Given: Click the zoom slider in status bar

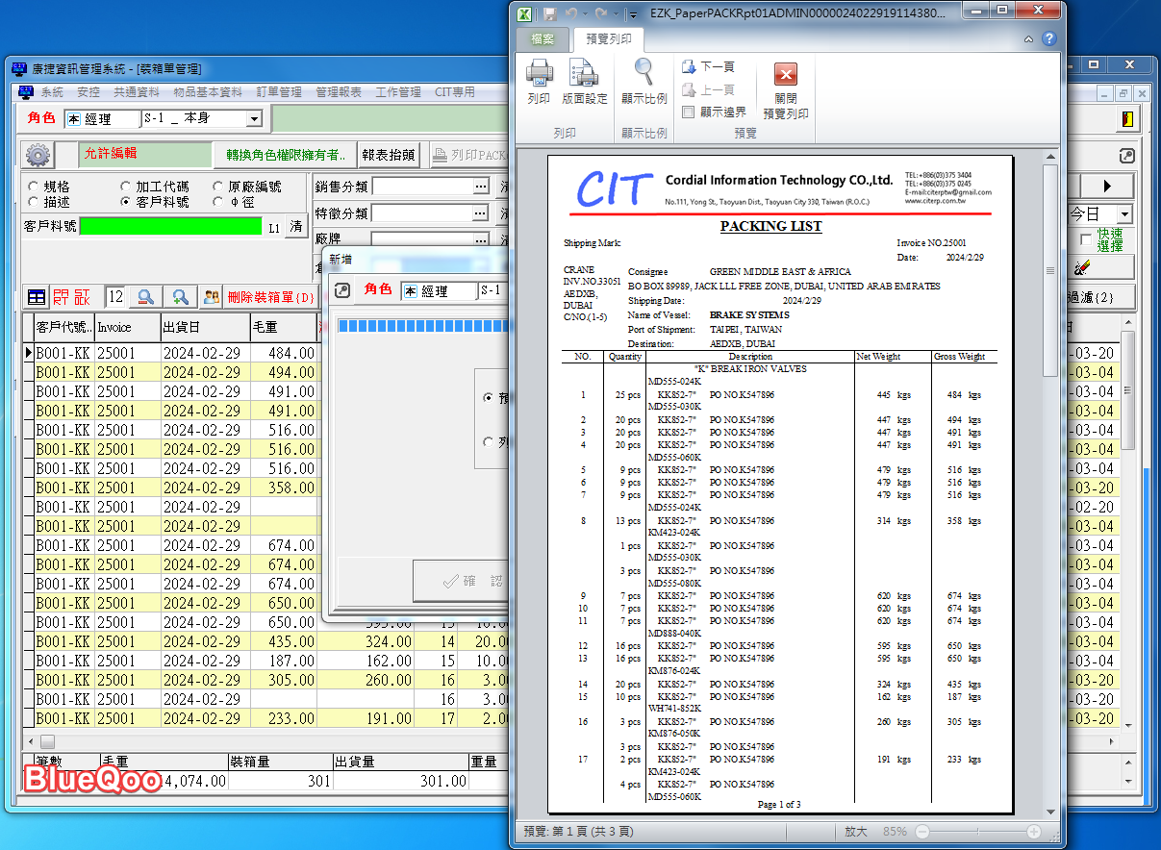Looking at the screenshot, I should (x=976, y=831).
